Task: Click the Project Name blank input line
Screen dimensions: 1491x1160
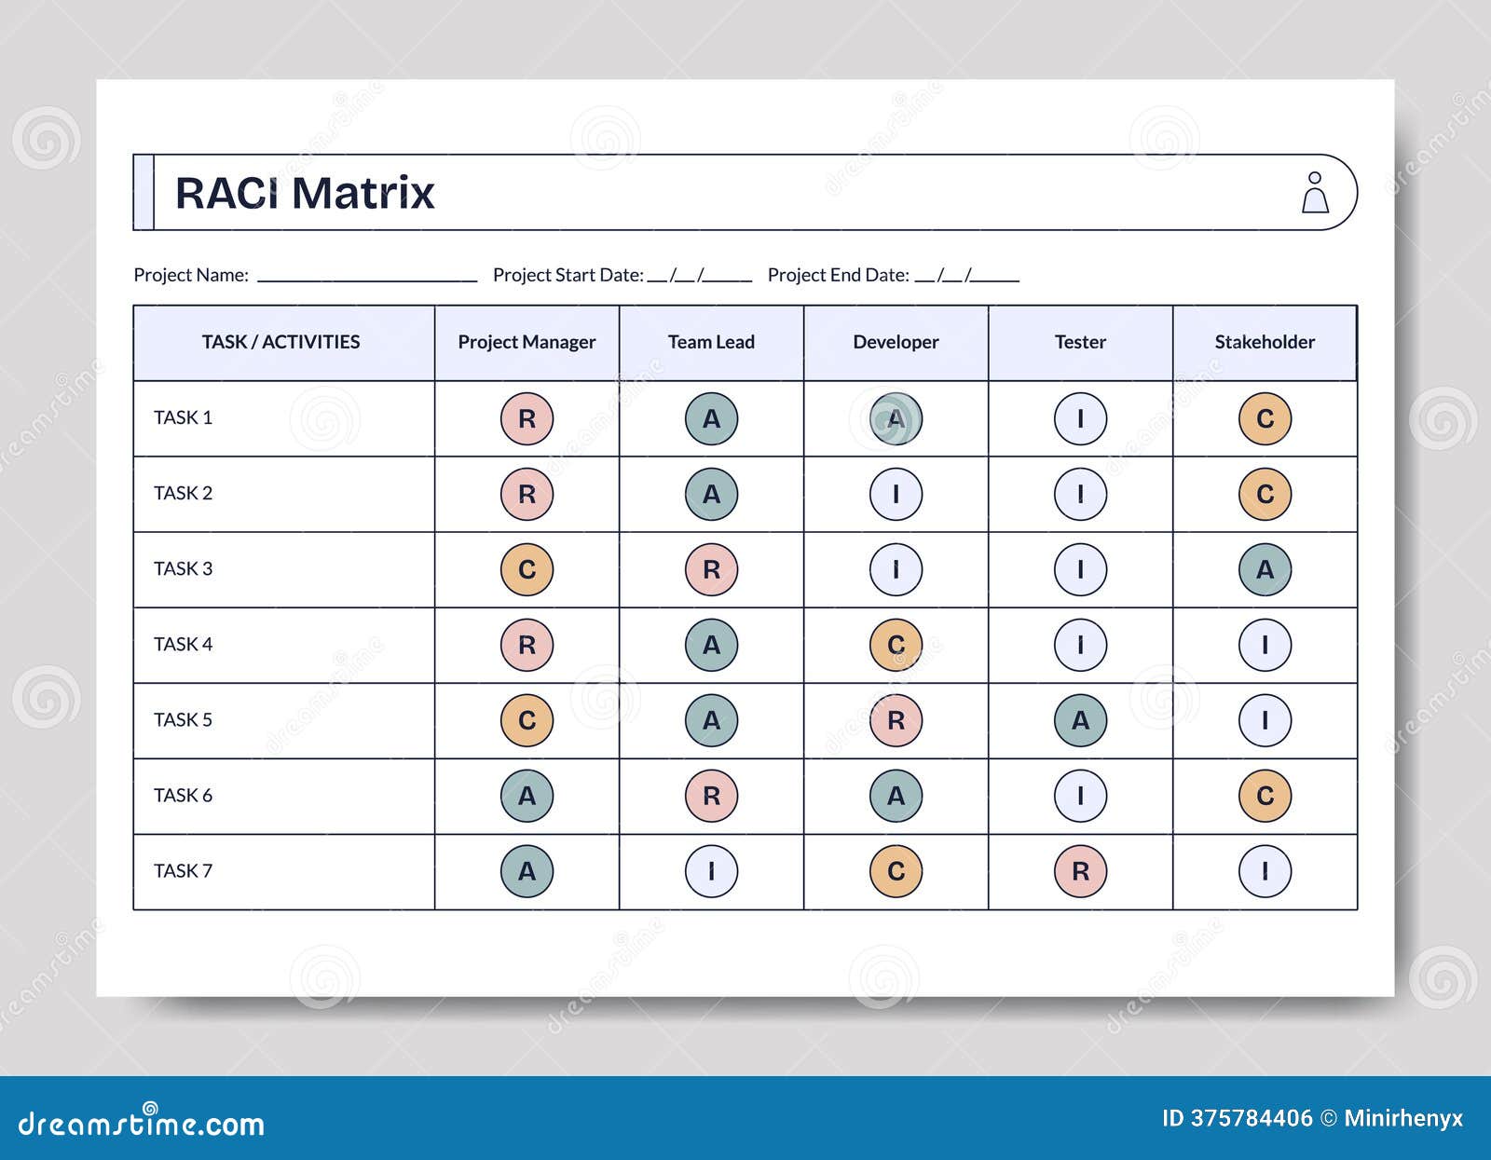Action: (x=363, y=276)
